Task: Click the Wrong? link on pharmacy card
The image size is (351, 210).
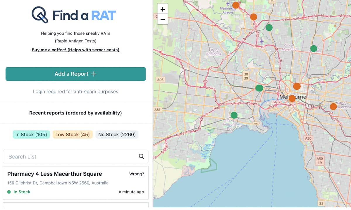Action: tap(136, 174)
